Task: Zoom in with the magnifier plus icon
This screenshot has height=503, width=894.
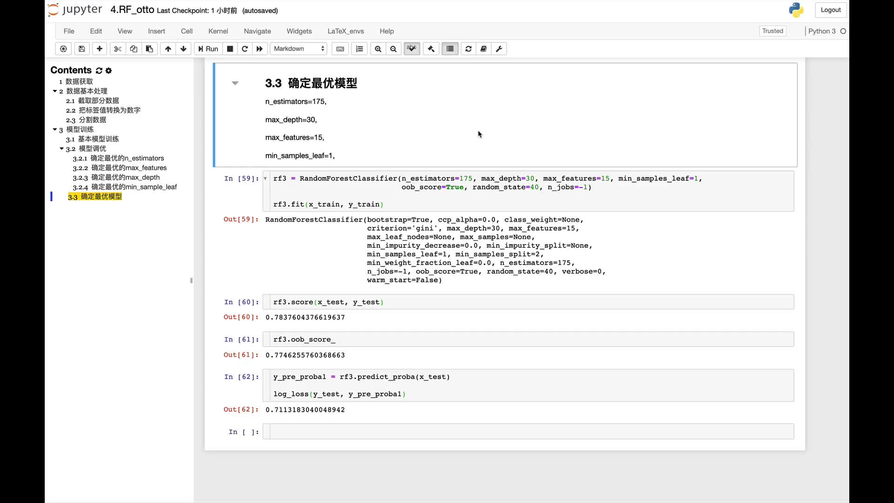Action: [378, 49]
